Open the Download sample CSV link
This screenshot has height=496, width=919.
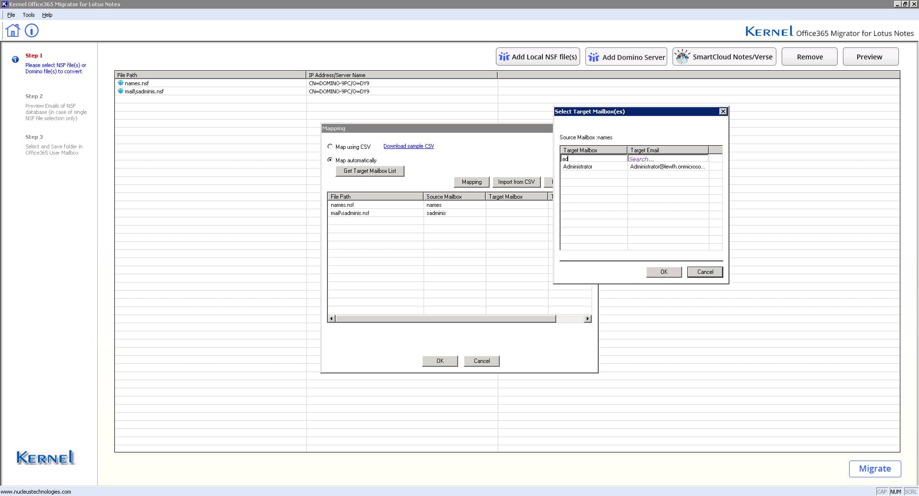coord(408,146)
